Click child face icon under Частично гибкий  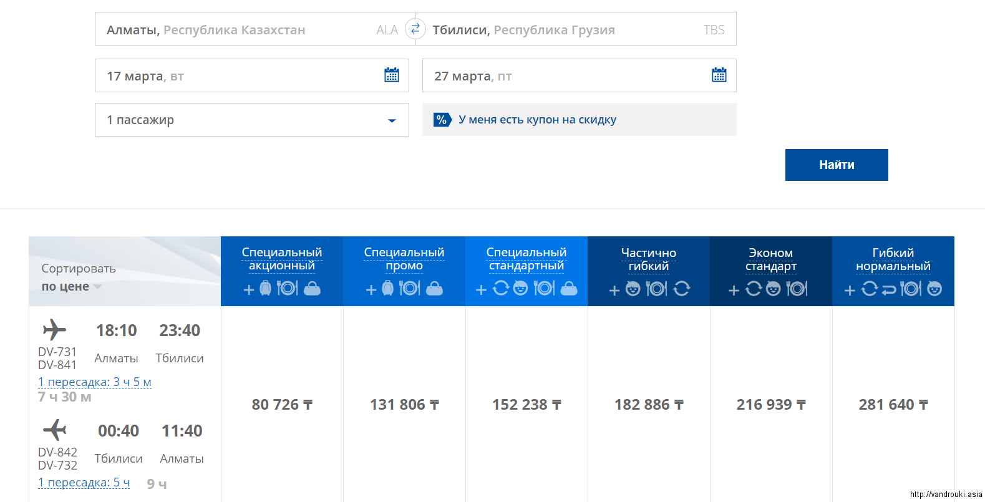(x=633, y=288)
